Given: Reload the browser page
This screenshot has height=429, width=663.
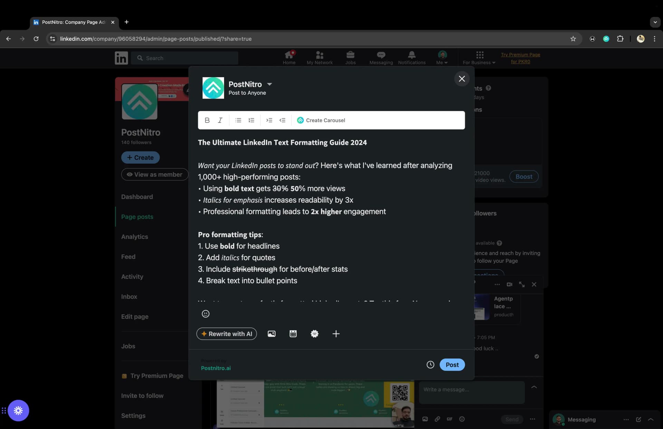Looking at the screenshot, I should point(36,39).
